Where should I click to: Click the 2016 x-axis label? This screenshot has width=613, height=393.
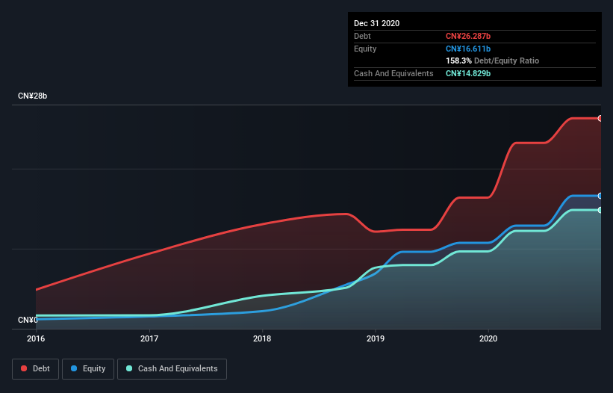pos(36,338)
